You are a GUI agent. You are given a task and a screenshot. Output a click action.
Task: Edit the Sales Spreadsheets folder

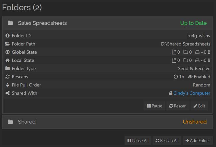pos(199,106)
